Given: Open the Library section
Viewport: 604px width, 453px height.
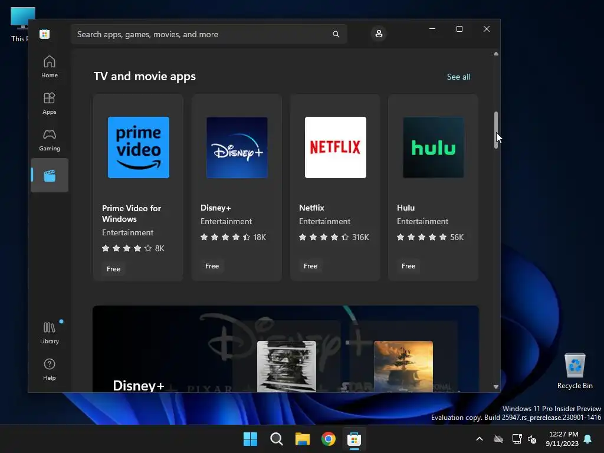Looking at the screenshot, I should coord(50,333).
